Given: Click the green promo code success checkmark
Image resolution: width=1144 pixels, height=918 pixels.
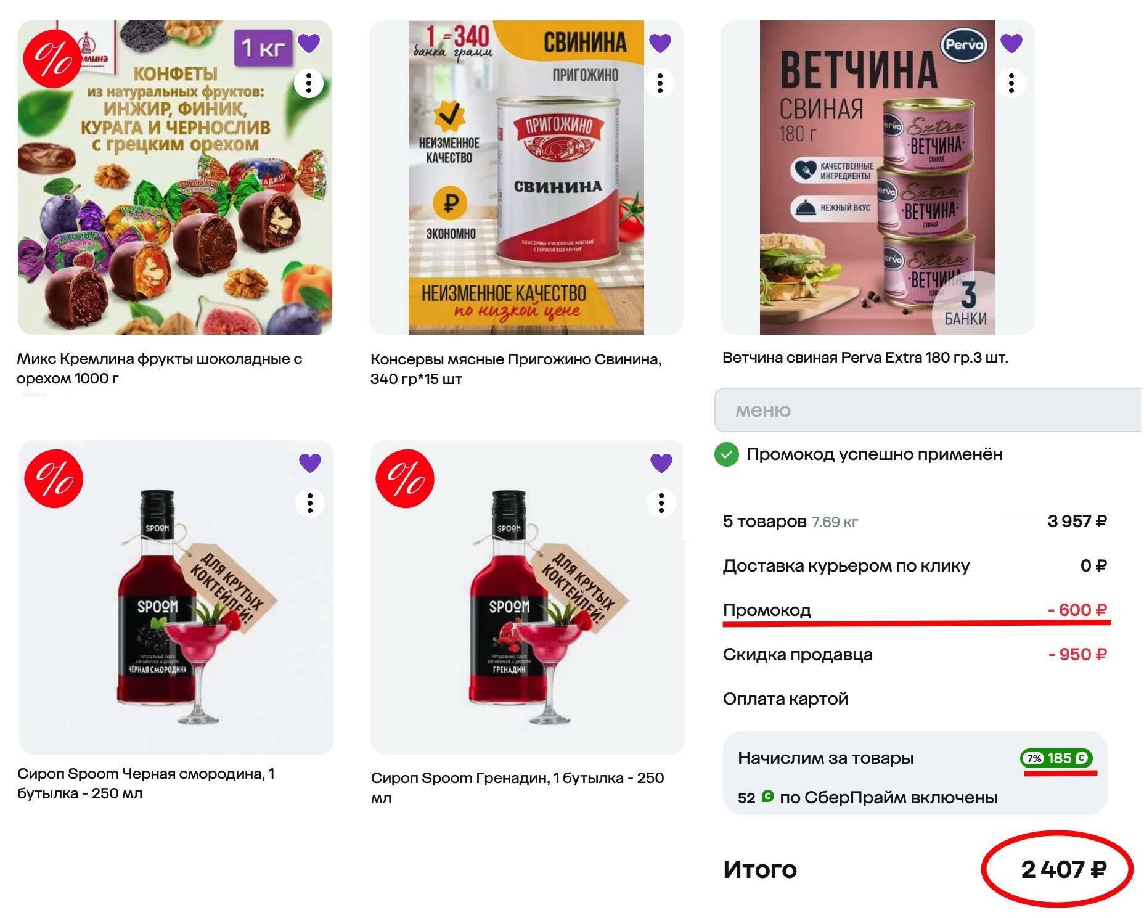Looking at the screenshot, I should click(727, 455).
